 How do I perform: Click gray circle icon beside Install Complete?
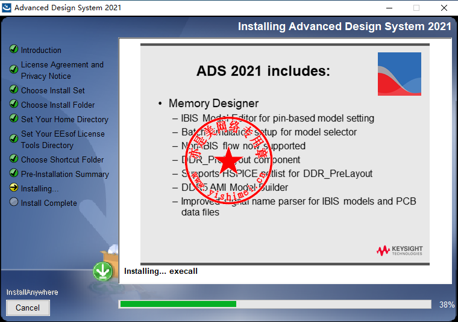tap(14, 202)
